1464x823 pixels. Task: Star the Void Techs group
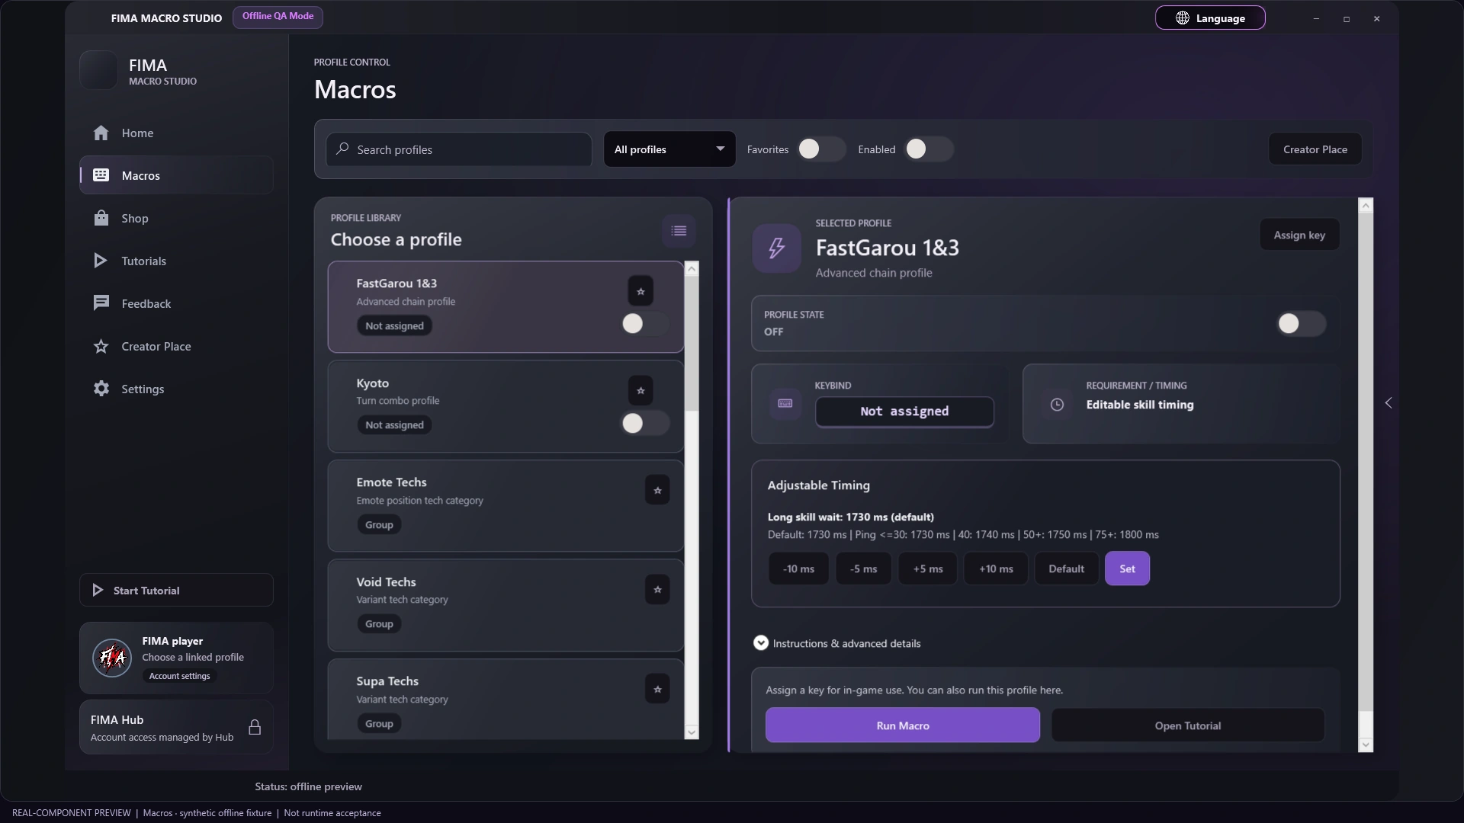[x=657, y=590]
